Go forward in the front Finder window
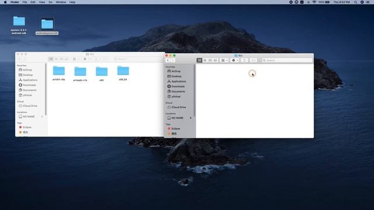 coord(173,60)
